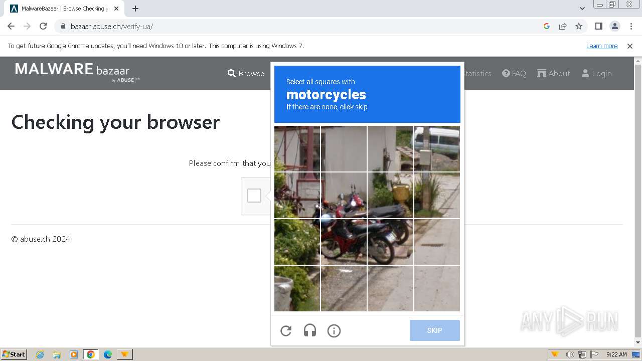Go back to the previous page
The image size is (642, 361).
(11, 26)
